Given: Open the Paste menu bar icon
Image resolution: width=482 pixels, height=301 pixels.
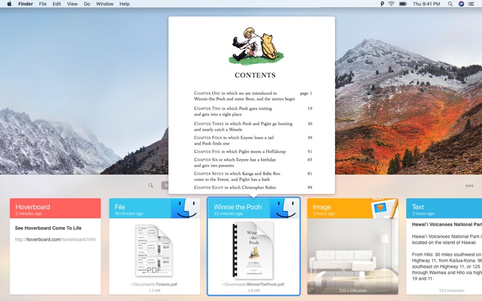Looking at the screenshot, I should click(x=382, y=4).
